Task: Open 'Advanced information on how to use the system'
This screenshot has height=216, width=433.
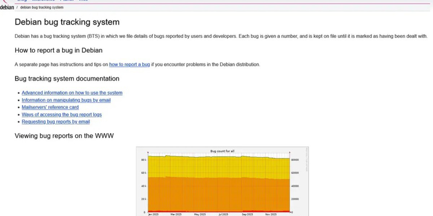Action: pos(72,93)
